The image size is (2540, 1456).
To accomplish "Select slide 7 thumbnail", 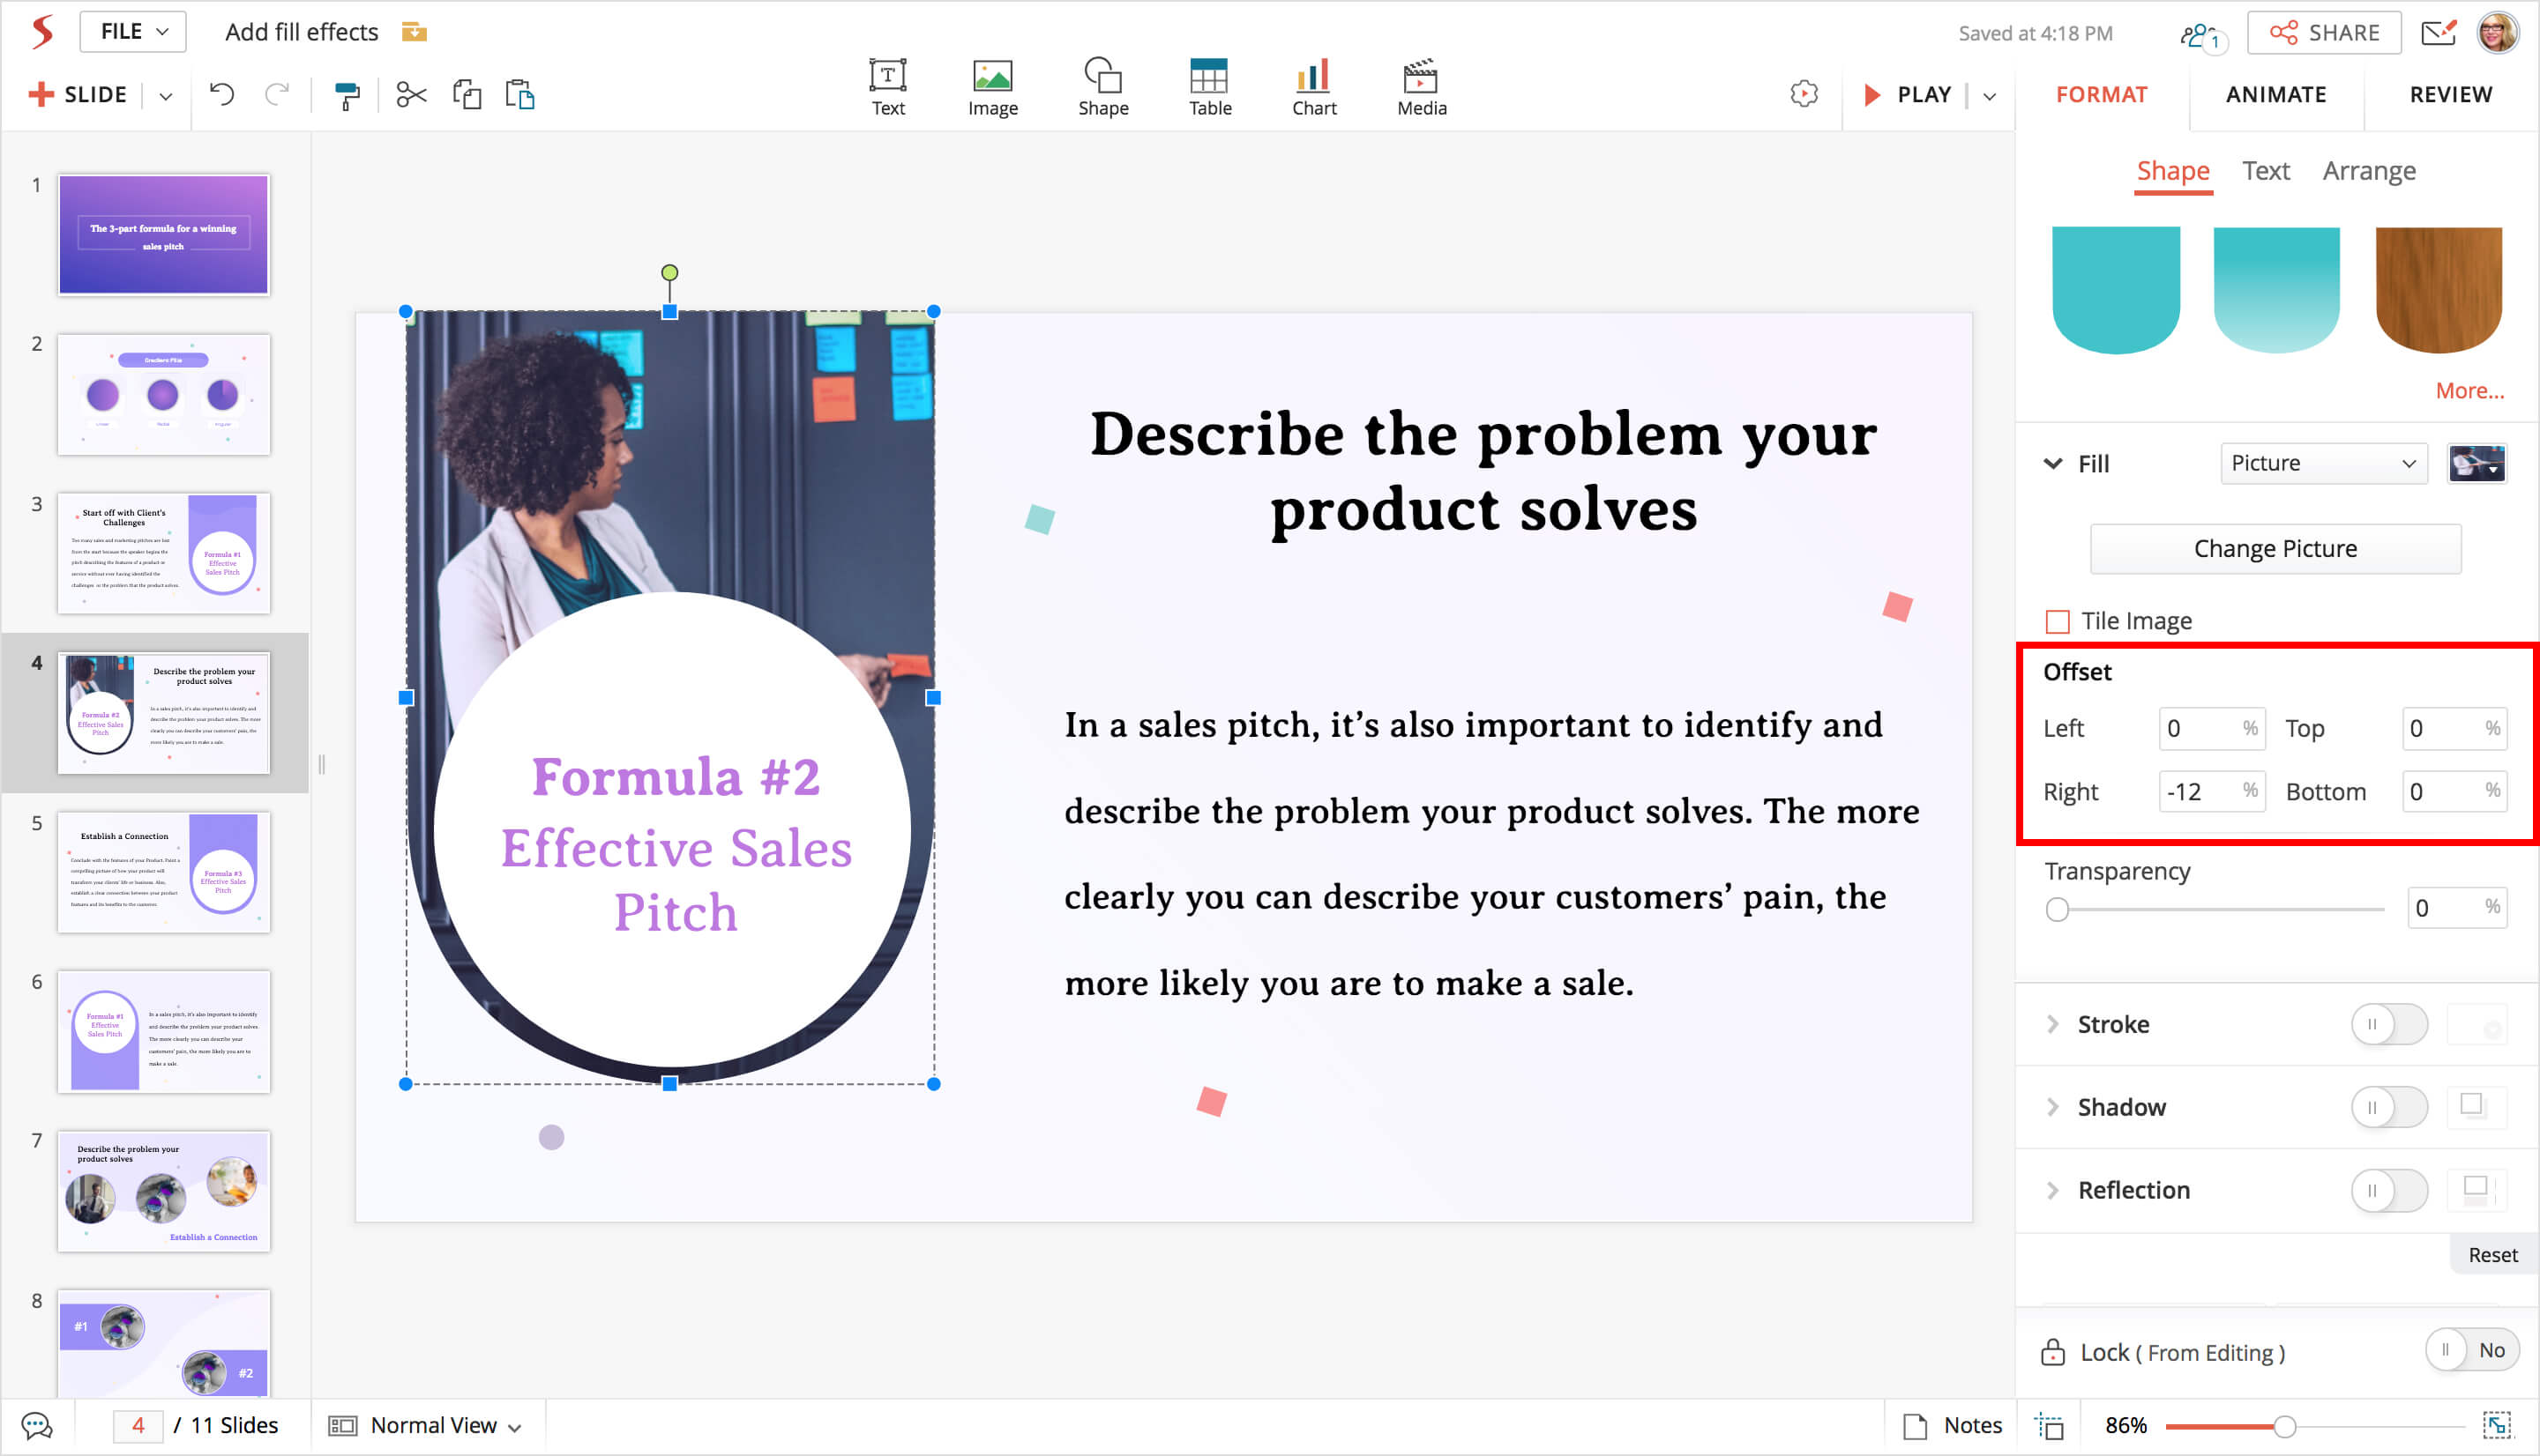I will (x=164, y=1191).
